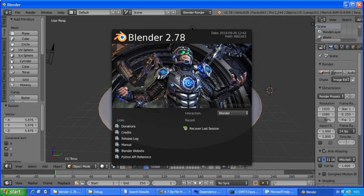Click the Recover Last Session icon
This screenshot has width=364, height=196.
[x=186, y=128]
